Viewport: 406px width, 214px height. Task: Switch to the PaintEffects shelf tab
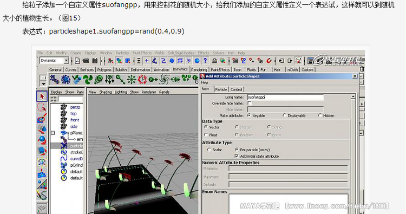[x=220, y=70]
